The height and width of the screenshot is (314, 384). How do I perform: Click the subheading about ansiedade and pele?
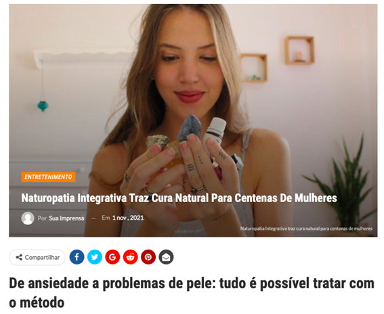[192, 293]
